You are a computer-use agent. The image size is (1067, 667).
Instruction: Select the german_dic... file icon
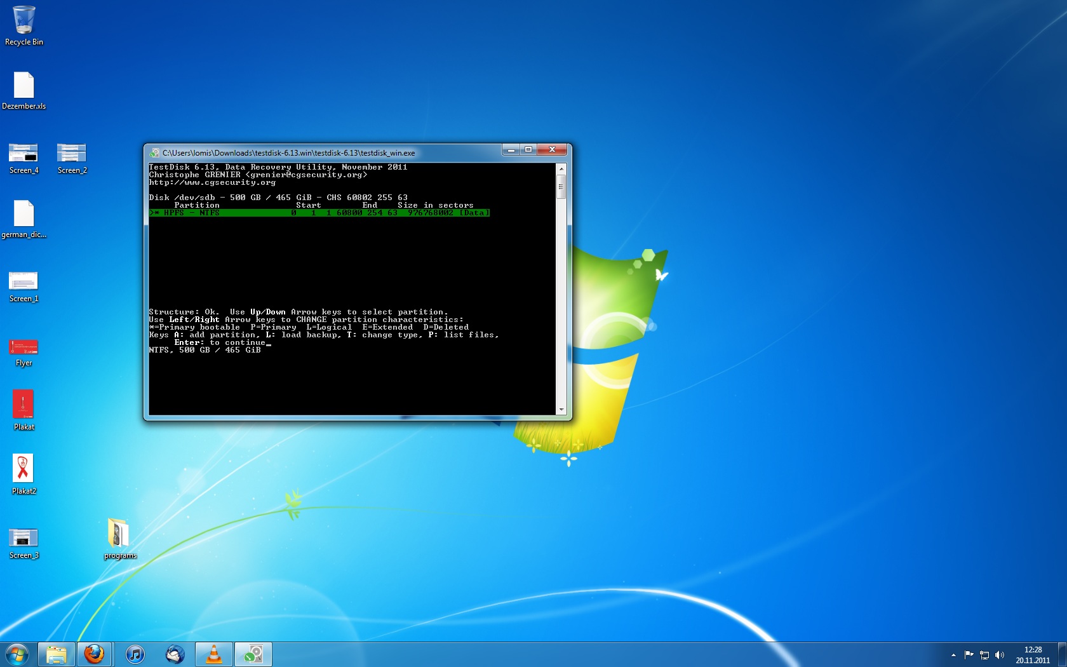click(24, 219)
